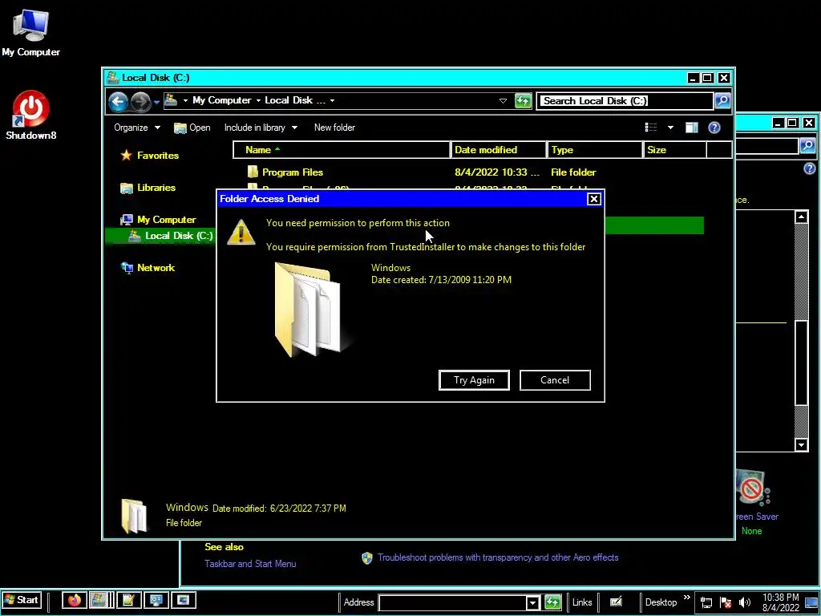Click New folder toolbar button
821x616 pixels.
[334, 128]
